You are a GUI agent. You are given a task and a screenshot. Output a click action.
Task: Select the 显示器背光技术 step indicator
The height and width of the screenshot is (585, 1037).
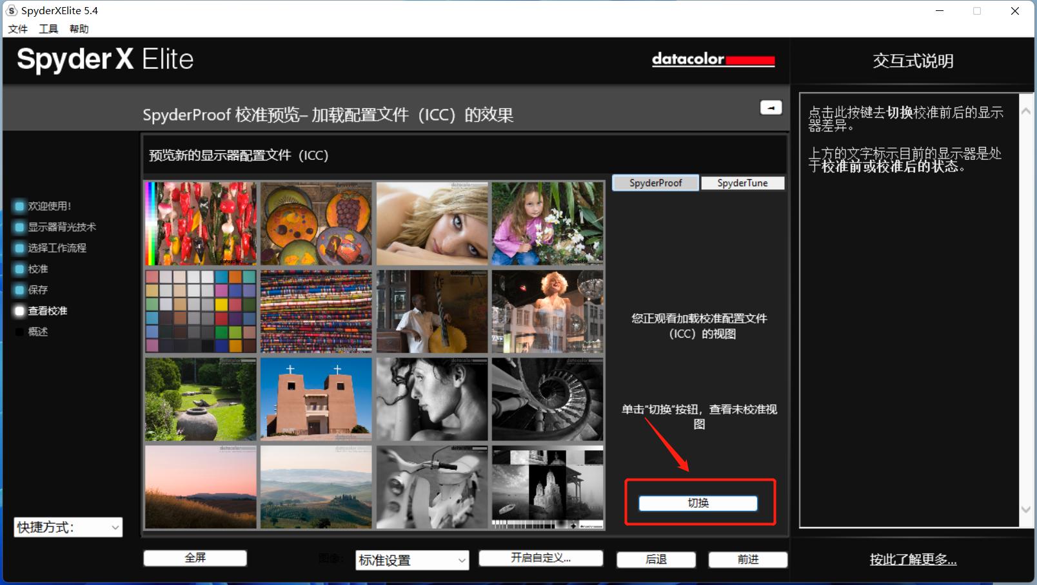tap(19, 227)
